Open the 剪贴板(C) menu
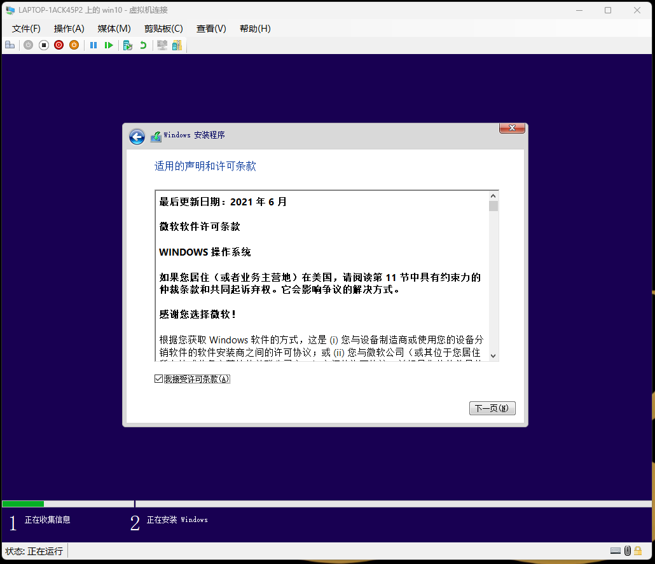655x564 pixels. 163,29
